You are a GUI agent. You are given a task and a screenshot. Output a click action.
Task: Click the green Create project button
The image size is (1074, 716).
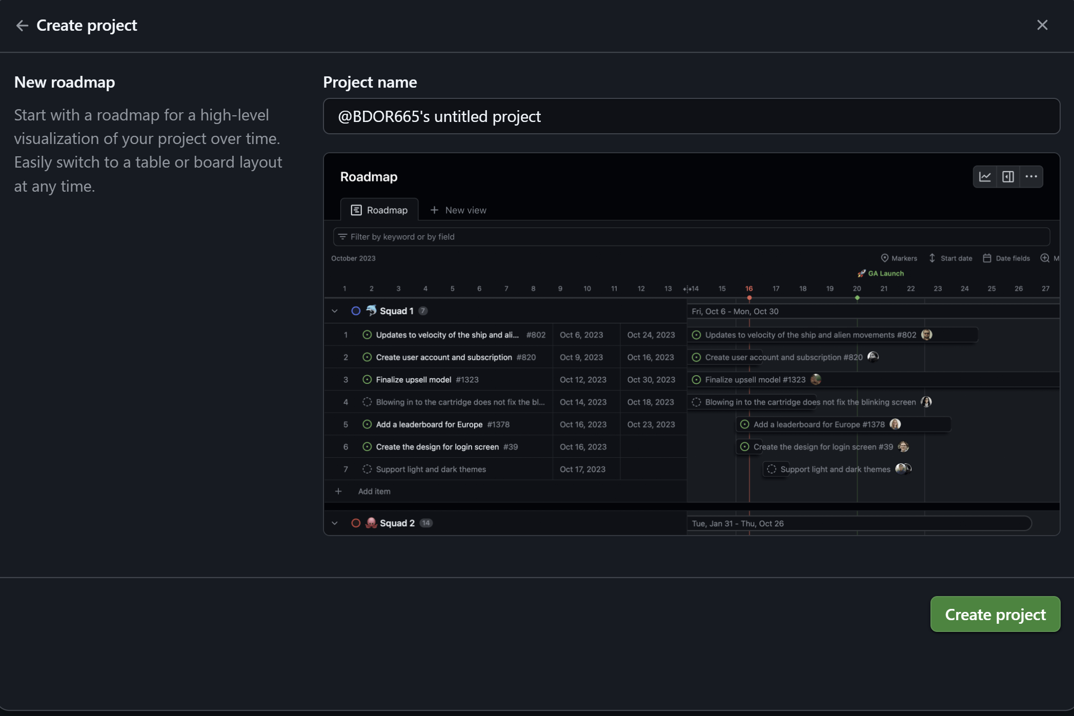[995, 614]
